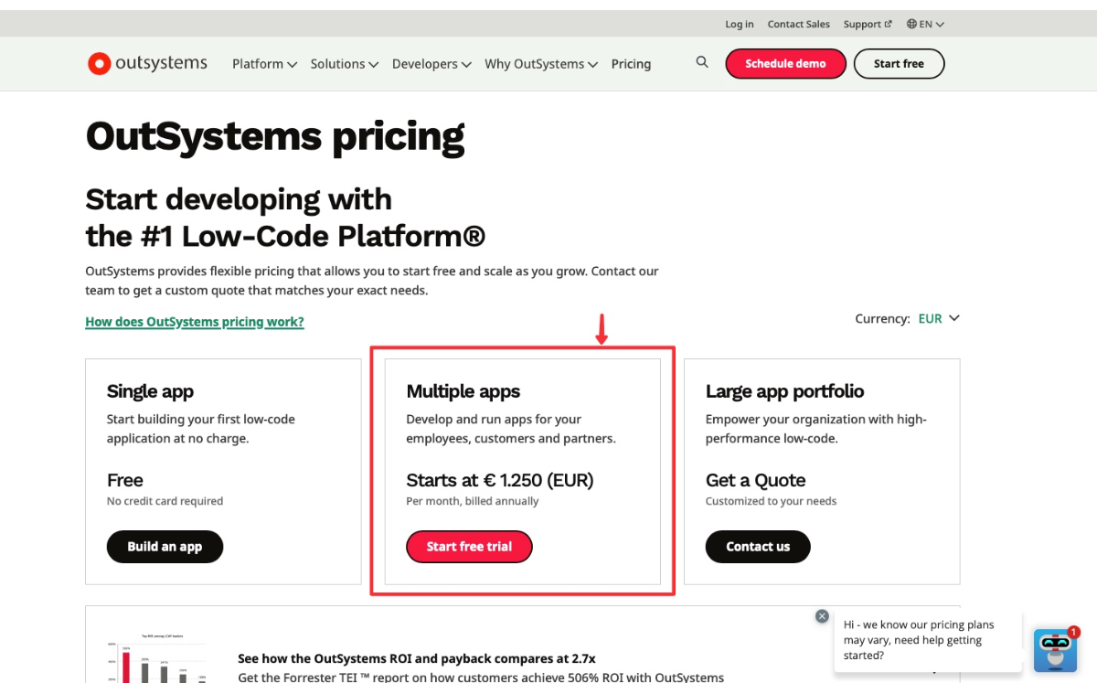Click the globe language icon

point(912,25)
